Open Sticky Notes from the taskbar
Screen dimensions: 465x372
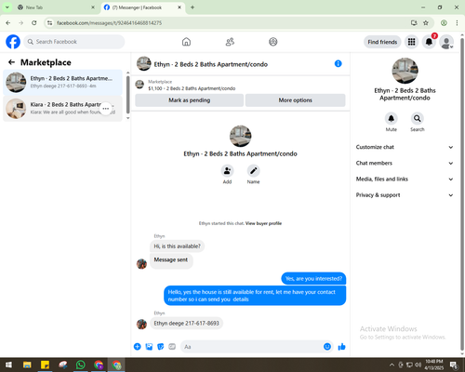(45, 365)
